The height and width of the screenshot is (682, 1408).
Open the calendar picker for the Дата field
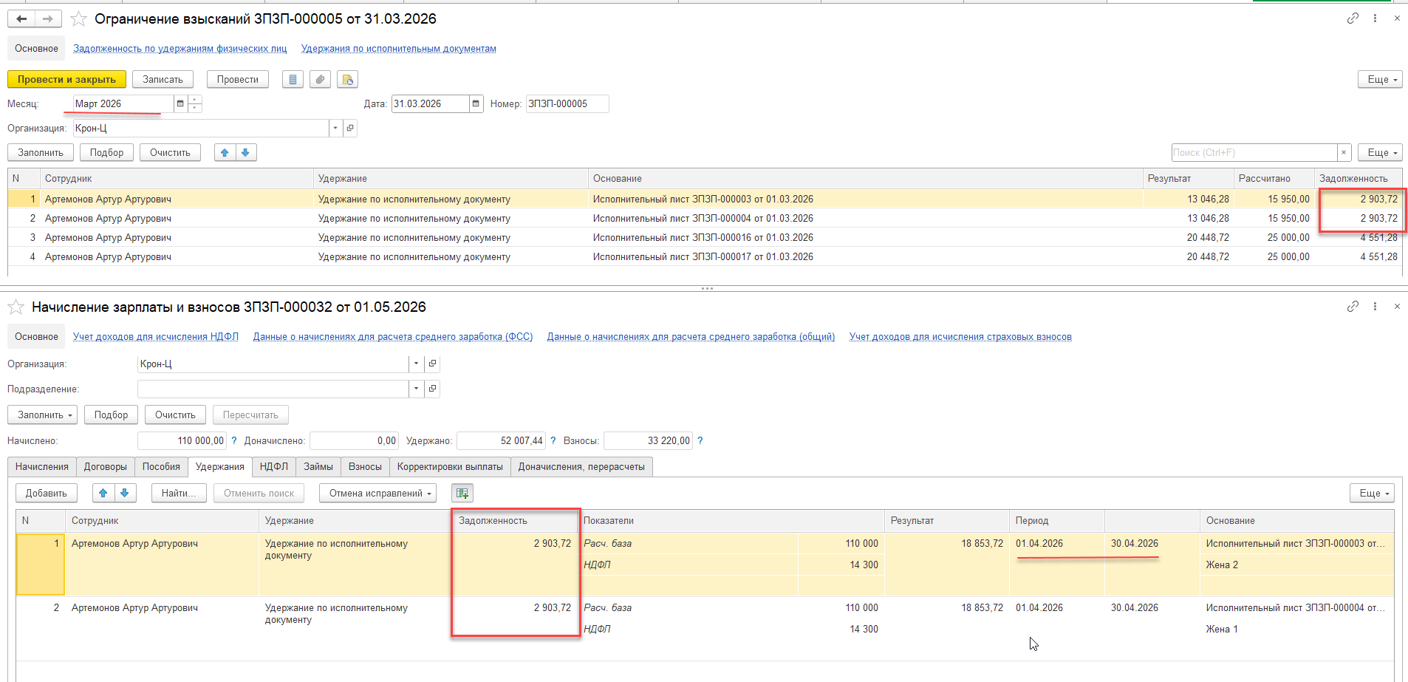coord(476,104)
